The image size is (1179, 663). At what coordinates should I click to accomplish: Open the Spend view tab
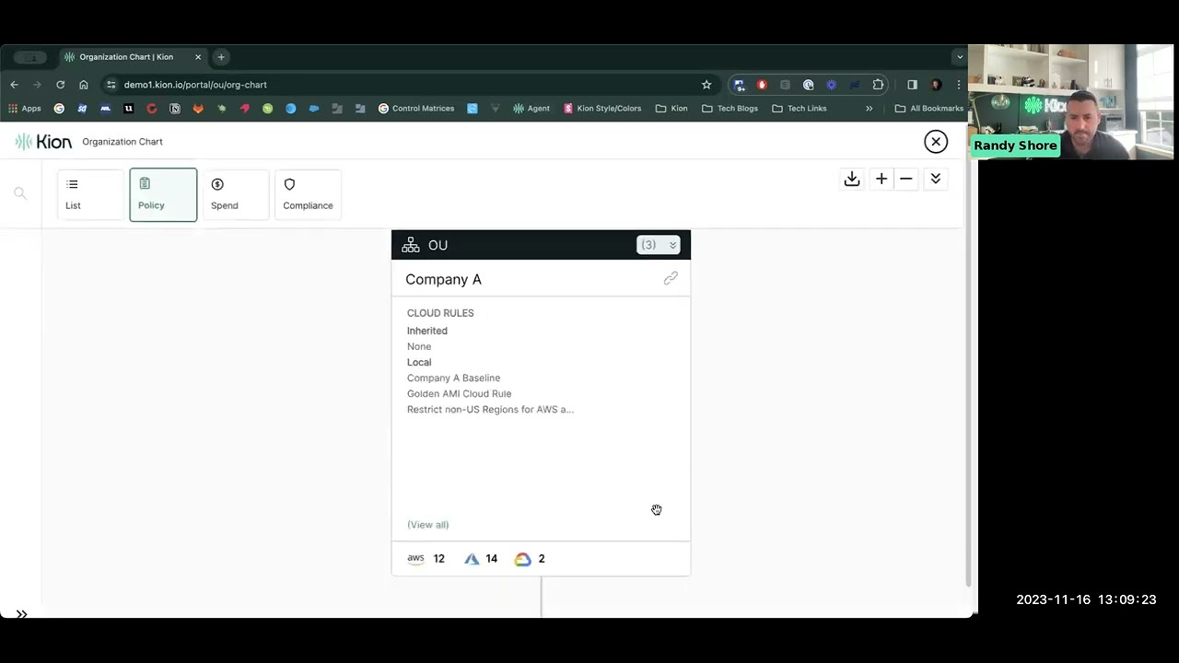tap(236, 194)
